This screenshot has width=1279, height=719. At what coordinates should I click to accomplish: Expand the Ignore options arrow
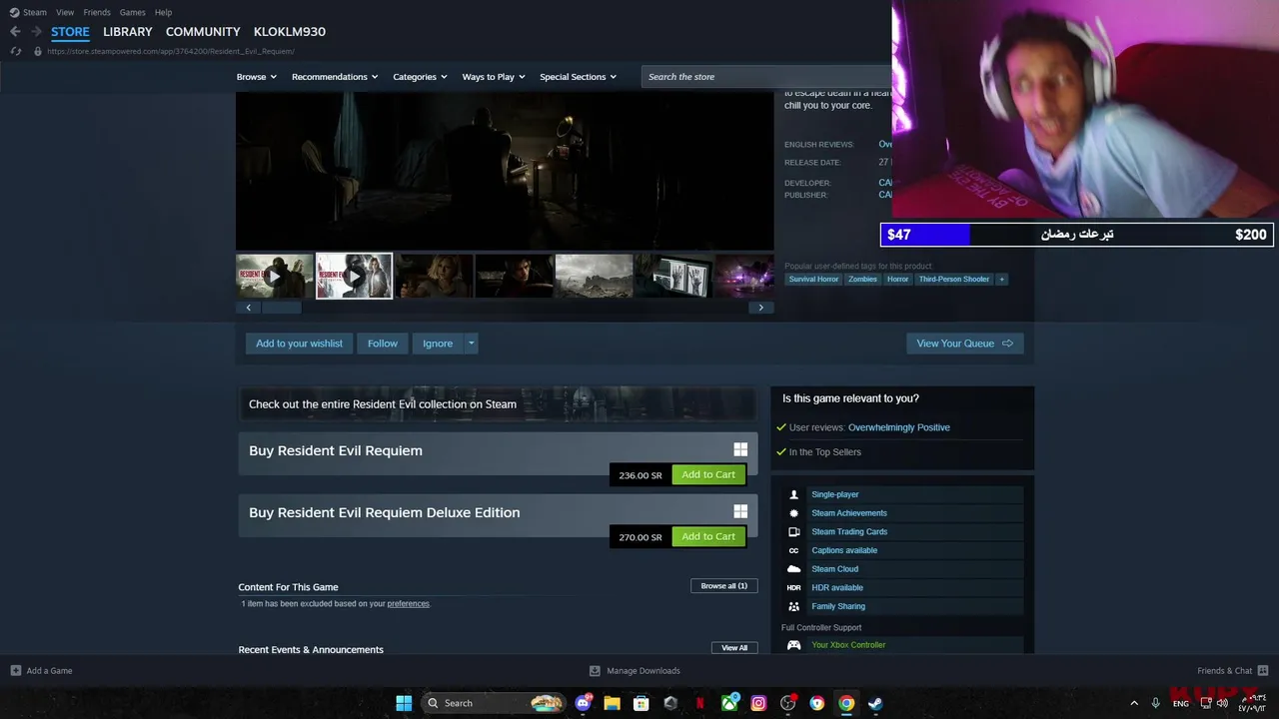pos(472,344)
